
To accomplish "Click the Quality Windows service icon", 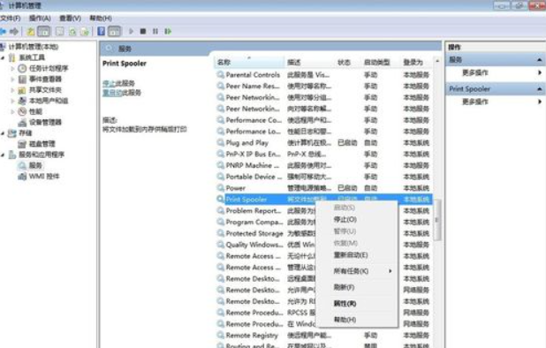I will (x=220, y=245).
